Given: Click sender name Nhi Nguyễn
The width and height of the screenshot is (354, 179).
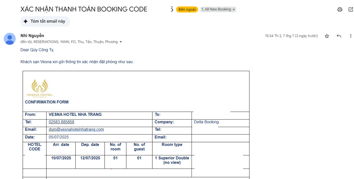Looking at the screenshot, I should pyautogui.click(x=32, y=36).
